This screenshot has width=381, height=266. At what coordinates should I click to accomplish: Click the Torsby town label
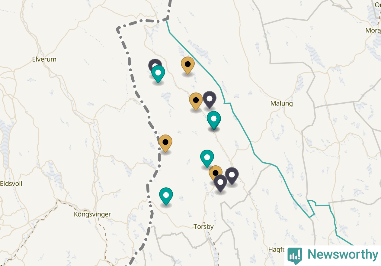coord(203,227)
